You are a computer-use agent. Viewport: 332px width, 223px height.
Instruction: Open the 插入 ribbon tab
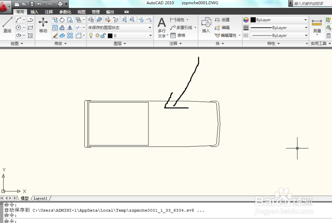(34, 12)
